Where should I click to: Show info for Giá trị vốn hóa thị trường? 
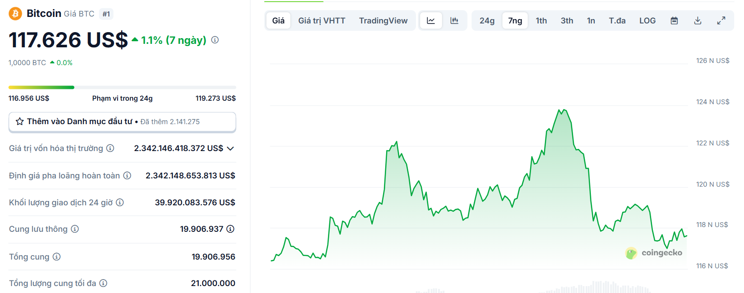pos(110,148)
